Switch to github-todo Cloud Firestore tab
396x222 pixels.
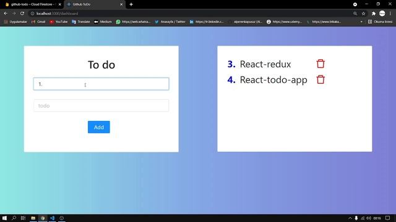coord(32,4)
